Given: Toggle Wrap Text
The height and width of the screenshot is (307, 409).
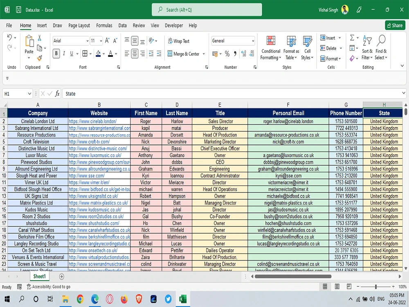Looking at the screenshot, I should click(x=178, y=41).
